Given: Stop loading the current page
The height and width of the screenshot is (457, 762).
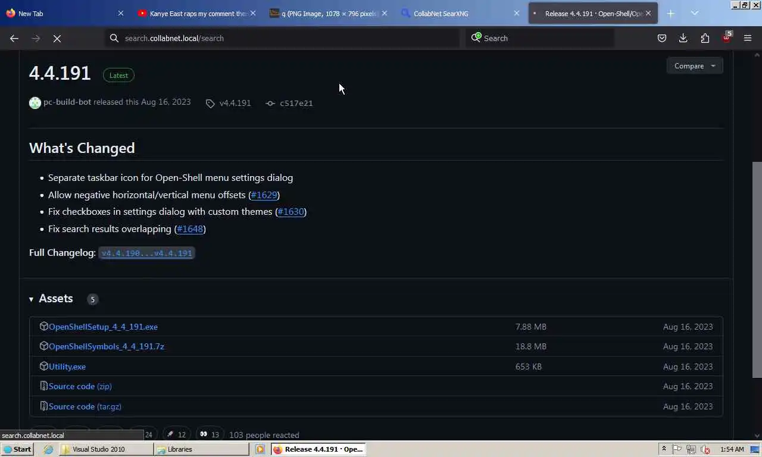Looking at the screenshot, I should [57, 38].
